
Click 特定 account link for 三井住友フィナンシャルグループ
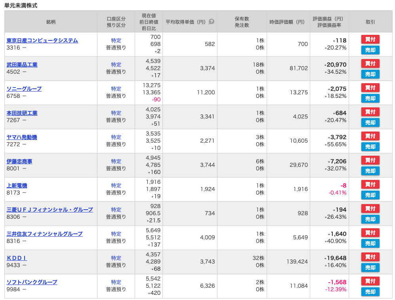click(116, 234)
